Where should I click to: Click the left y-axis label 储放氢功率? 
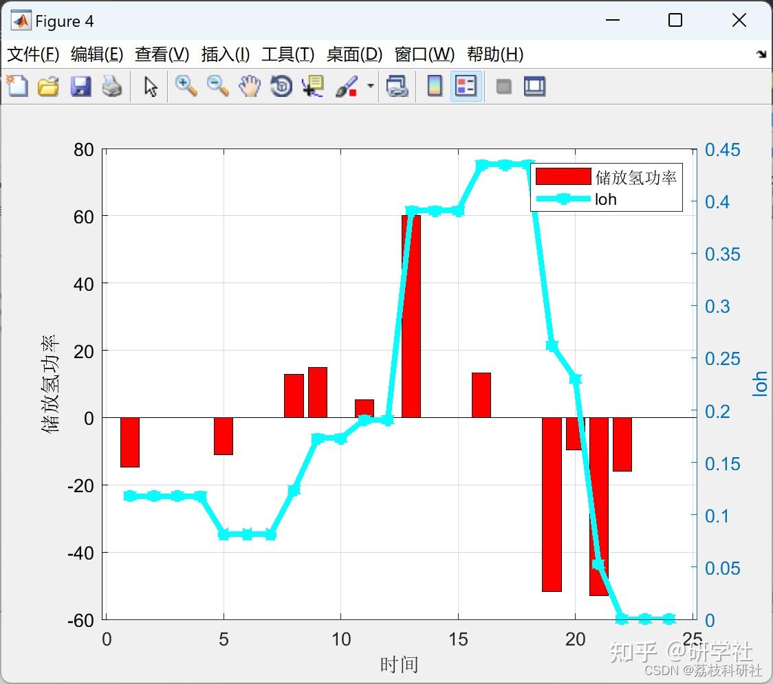point(50,384)
